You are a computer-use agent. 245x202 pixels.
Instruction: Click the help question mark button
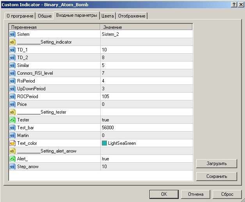234,5
